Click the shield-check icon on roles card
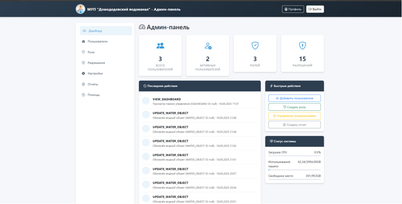 click(255, 46)
